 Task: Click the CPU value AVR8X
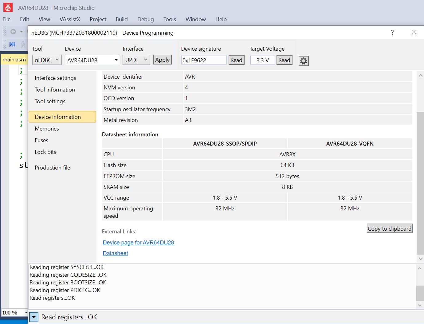pos(287,154)
